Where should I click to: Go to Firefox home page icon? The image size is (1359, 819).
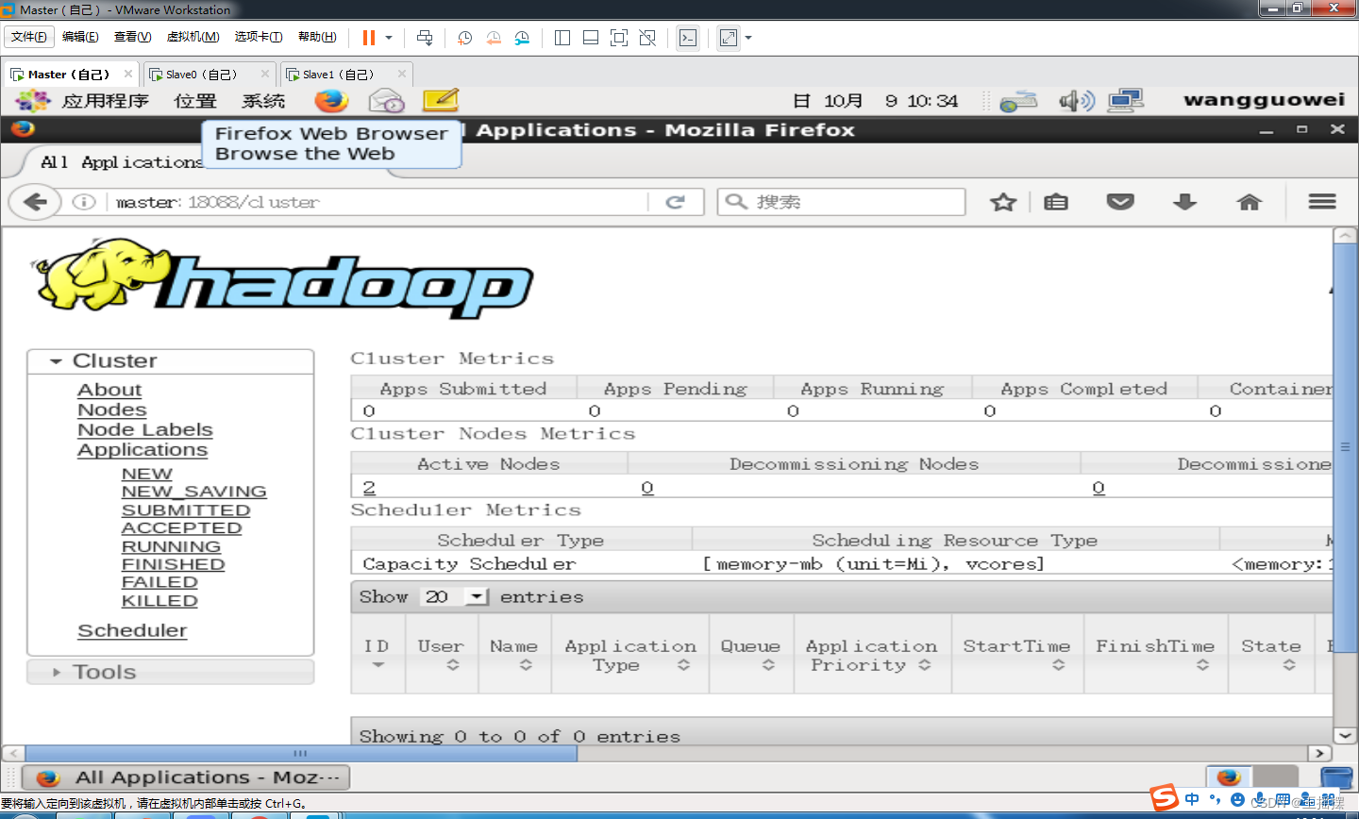click(x=1249, y=202)
